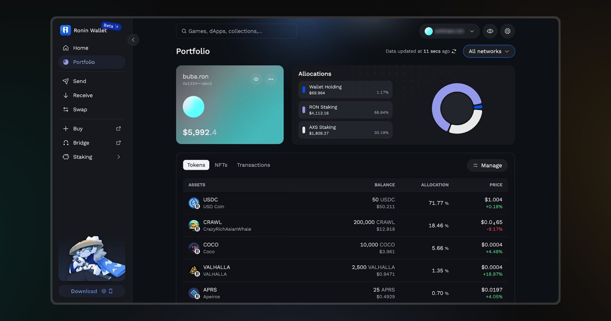Click the APRS token icon
This screenshot has height=321, width=611.
click(x=194, y=293)
